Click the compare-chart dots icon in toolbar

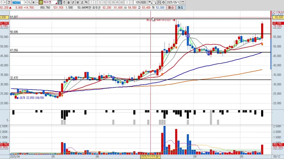150,2
